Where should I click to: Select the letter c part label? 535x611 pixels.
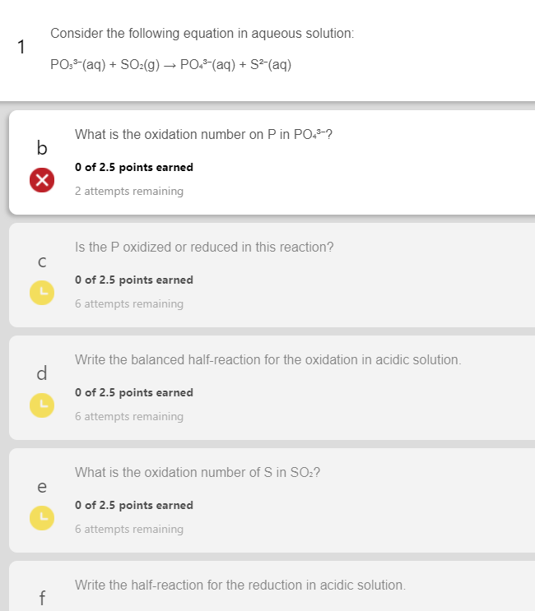(42, 262)
